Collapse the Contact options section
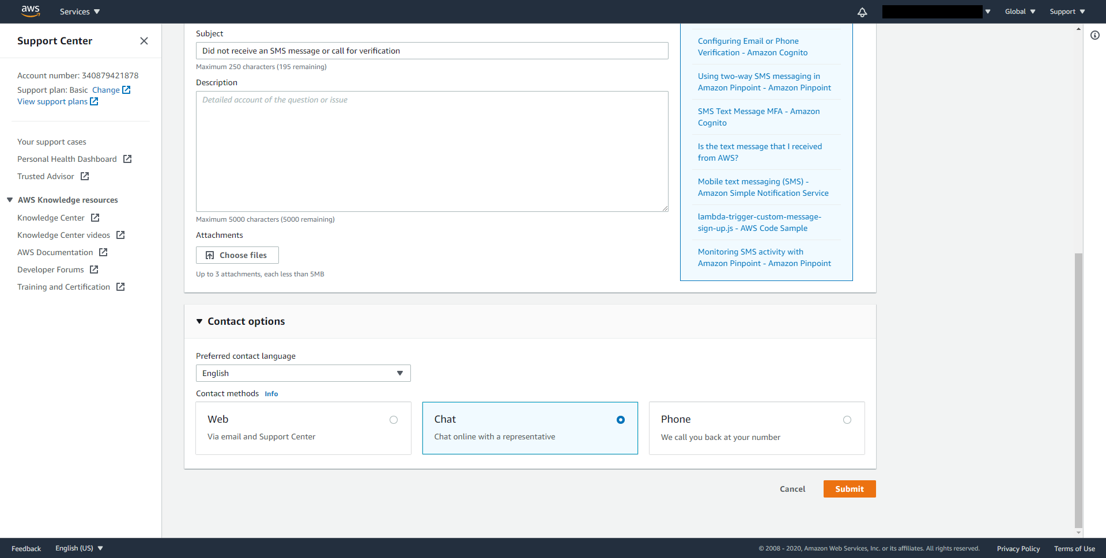 (x=199, y=321)
